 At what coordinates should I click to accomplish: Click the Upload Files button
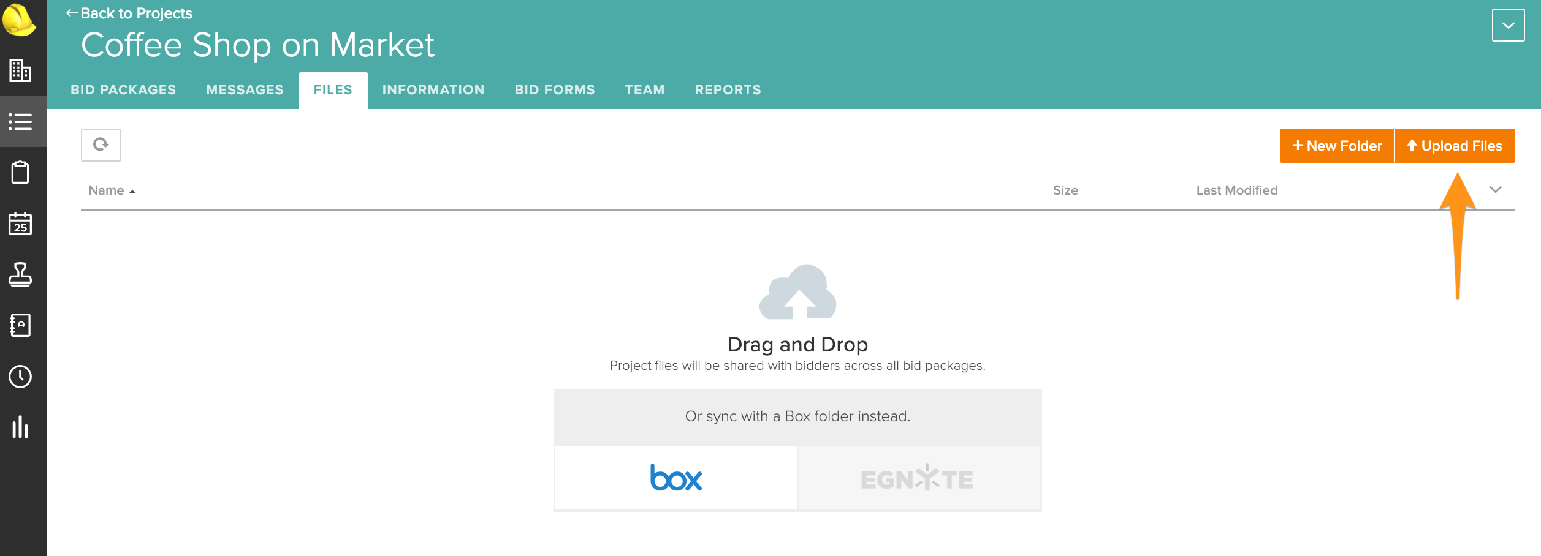[1455, 146]
